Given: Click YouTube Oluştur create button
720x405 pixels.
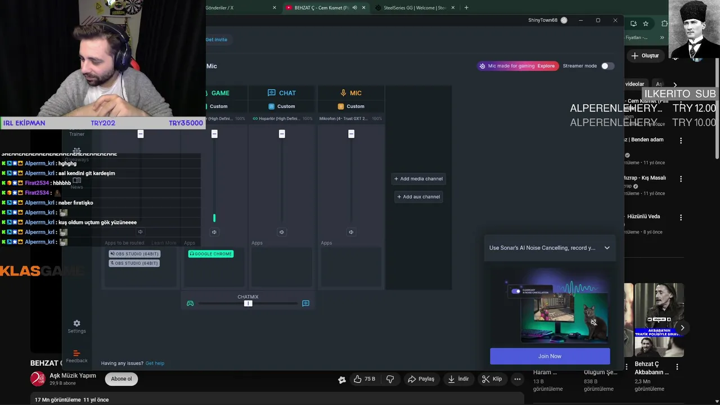Looking at the screenshot, I should click(645, 56).
